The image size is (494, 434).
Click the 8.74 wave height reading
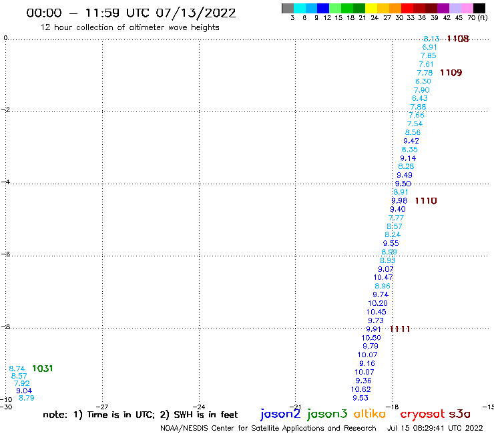click(x=17, y=369)
